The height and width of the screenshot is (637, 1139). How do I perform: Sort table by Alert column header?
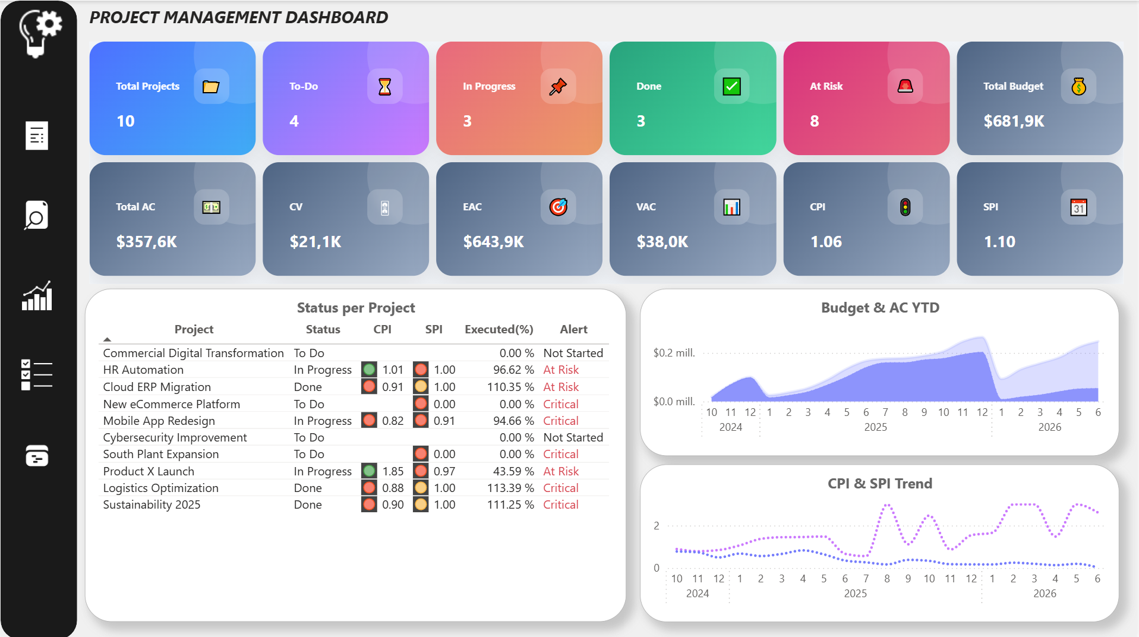click(573, 329)
